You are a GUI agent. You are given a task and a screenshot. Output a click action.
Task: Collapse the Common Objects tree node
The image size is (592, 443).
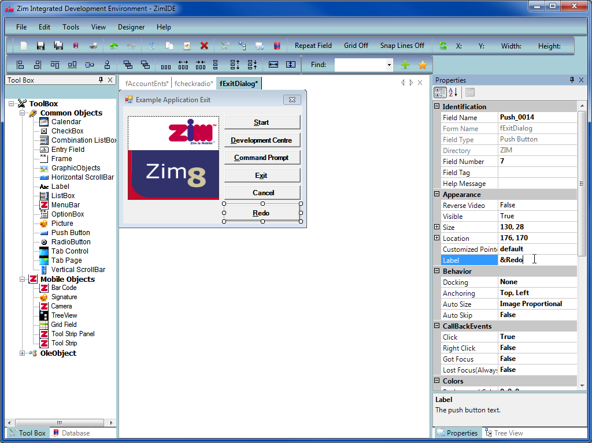pos(23,113)
